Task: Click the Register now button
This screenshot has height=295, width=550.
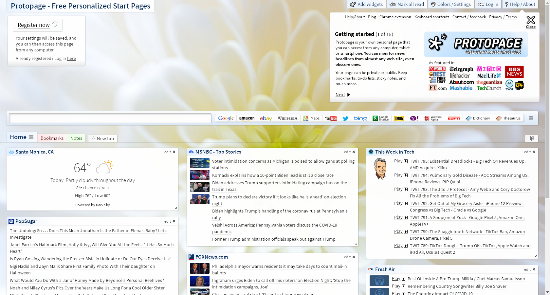Action: (38, 25)
